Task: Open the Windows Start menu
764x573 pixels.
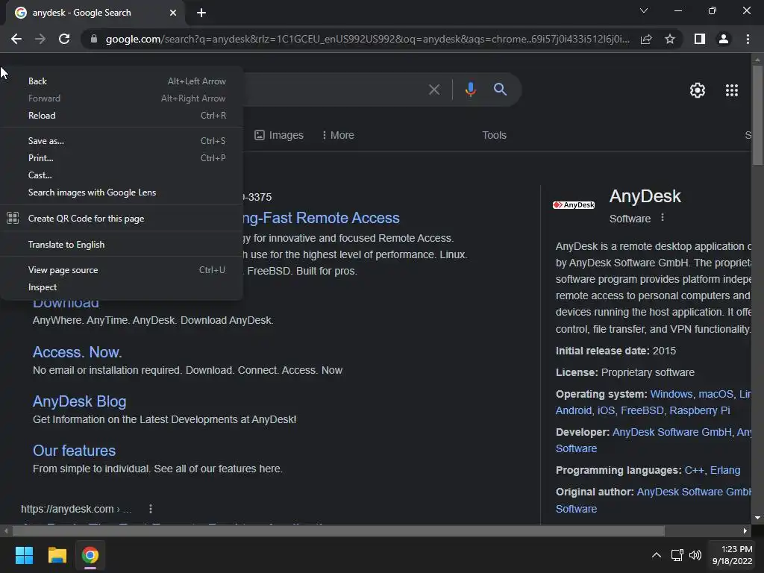Action: [x=24, y=555]
